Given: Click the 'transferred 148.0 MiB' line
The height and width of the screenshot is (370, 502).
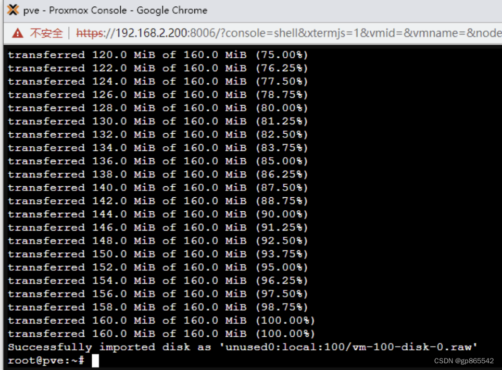Looking at the screenshot, I should coord(158,241).
